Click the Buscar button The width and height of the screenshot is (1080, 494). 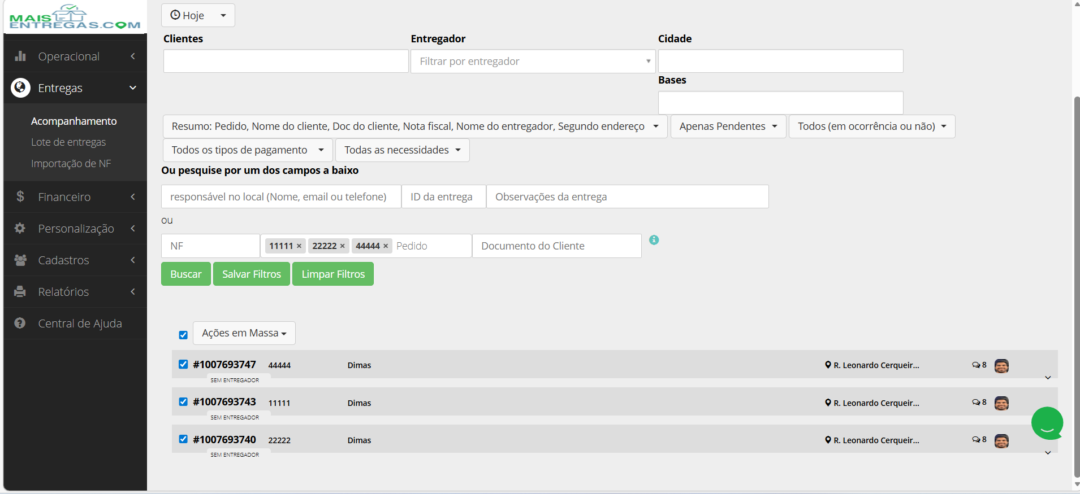coord(186,274)
